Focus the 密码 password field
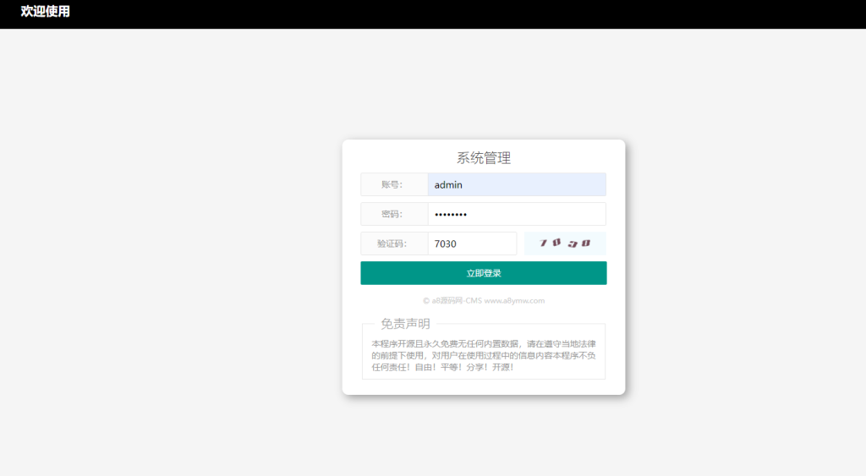Image resolution: width=866 pixels, height=476 pixels. pyautogui.click(x=517, y=214)
